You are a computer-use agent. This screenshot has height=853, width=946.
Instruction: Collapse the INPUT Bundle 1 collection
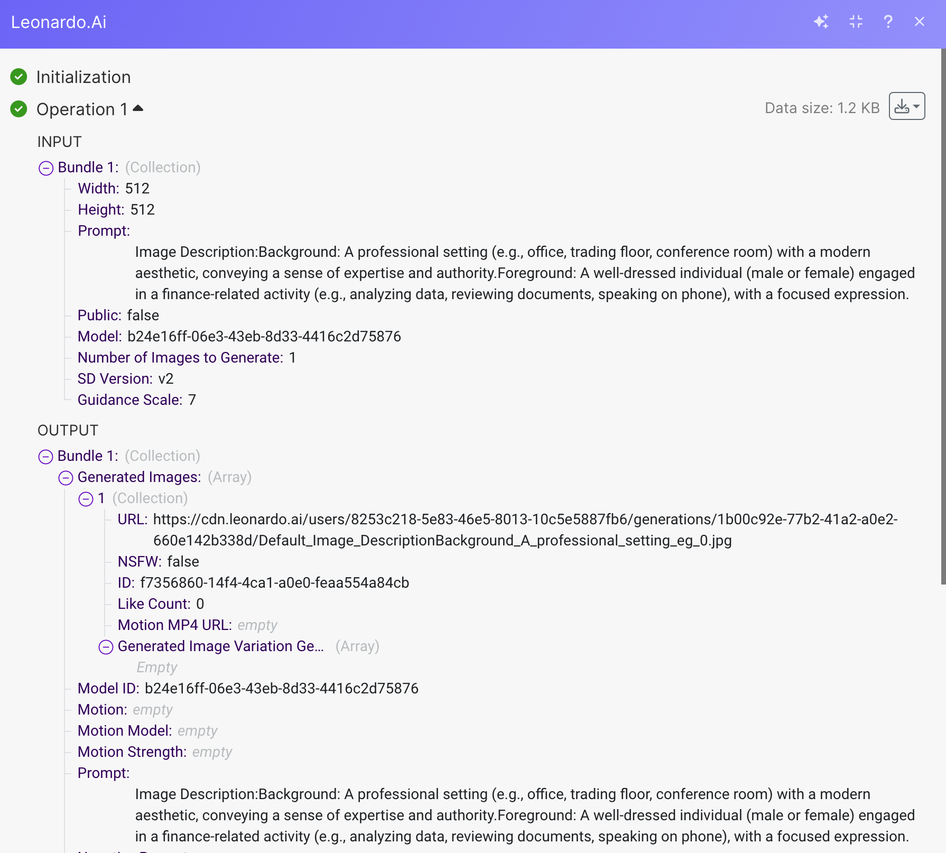pyautogui.click(x=46, y=168)
